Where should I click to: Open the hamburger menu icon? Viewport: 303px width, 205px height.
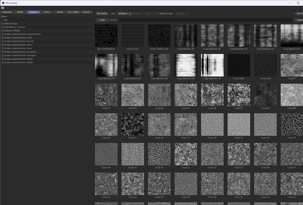3,8
